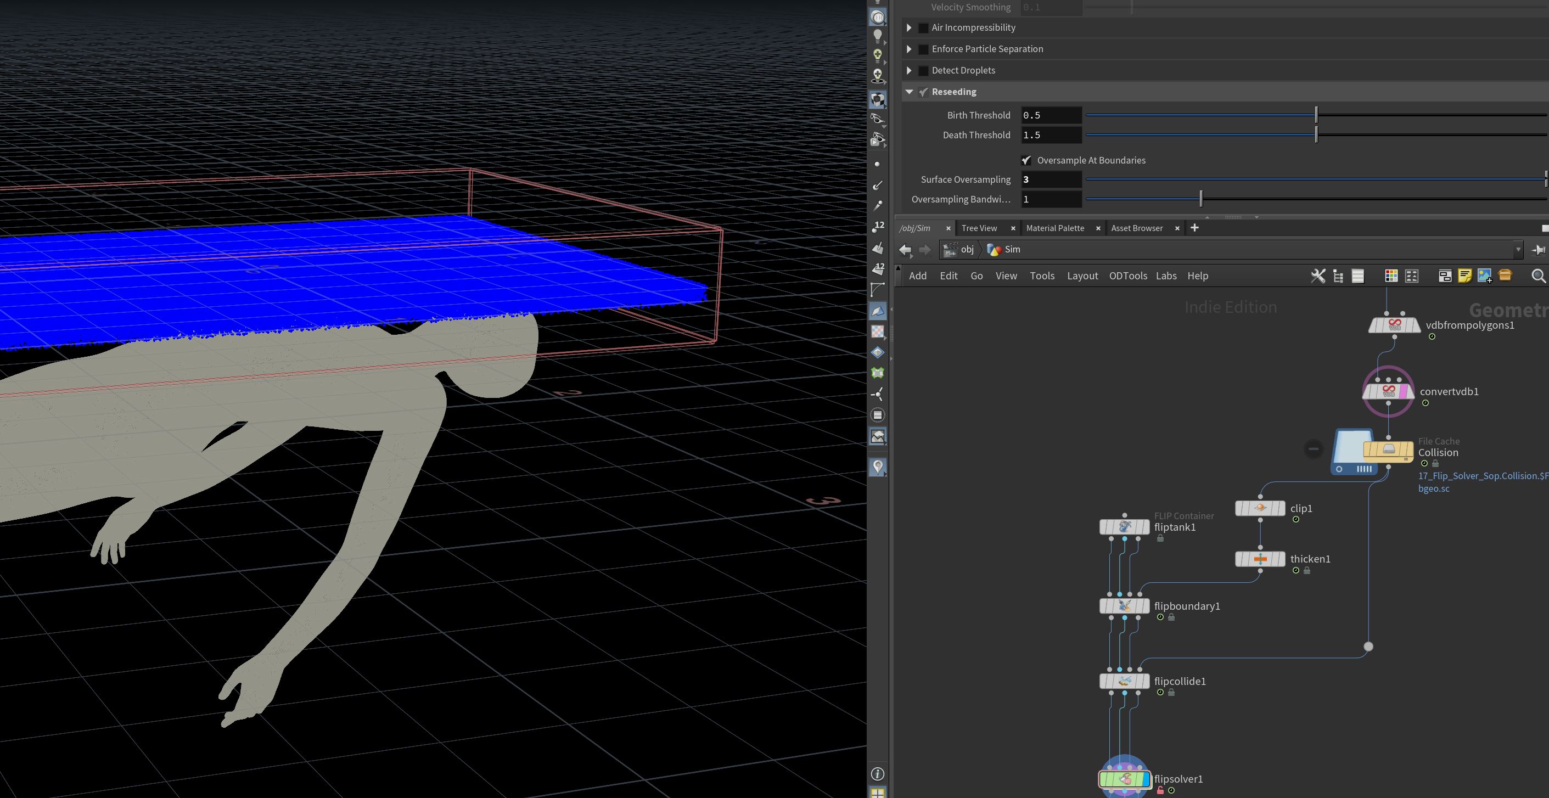1549x798 pixels.
Task: Open the network wrench tools icon
Action: click(1317, 276)
